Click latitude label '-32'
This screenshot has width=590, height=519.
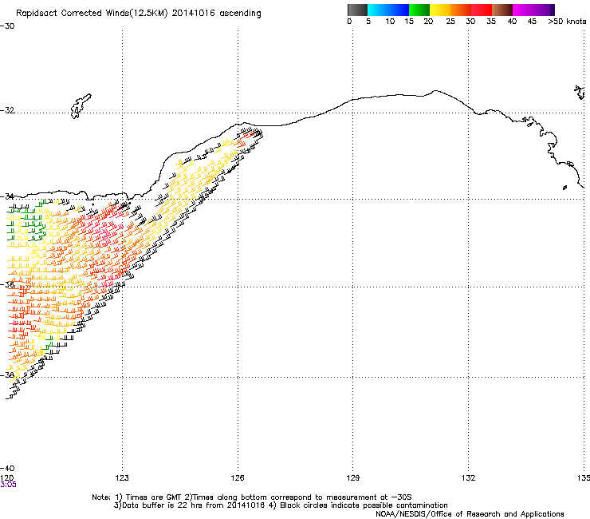click(x=7, y=110)
